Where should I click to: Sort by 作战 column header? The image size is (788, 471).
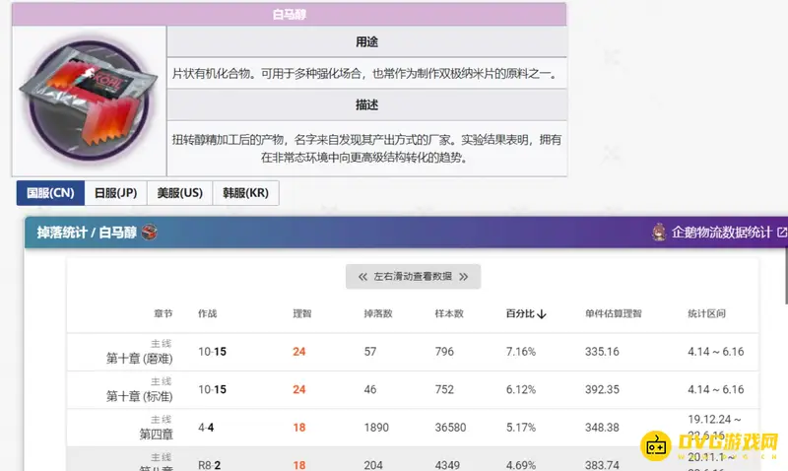207,313
